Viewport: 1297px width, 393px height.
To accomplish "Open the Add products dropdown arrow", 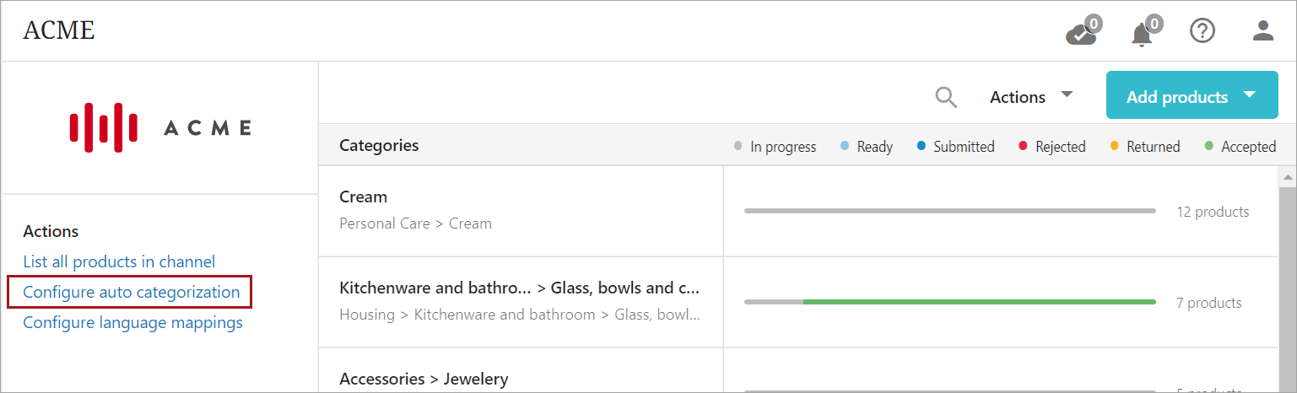I will pyautogui.click(x=1250, y=95).
